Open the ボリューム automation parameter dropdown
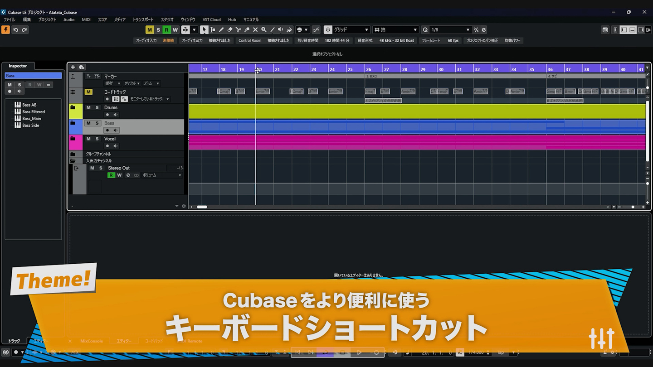 click(161, 175)
